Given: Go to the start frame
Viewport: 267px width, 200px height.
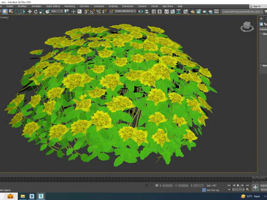Looking at the screenshot, I should (229, 185).
